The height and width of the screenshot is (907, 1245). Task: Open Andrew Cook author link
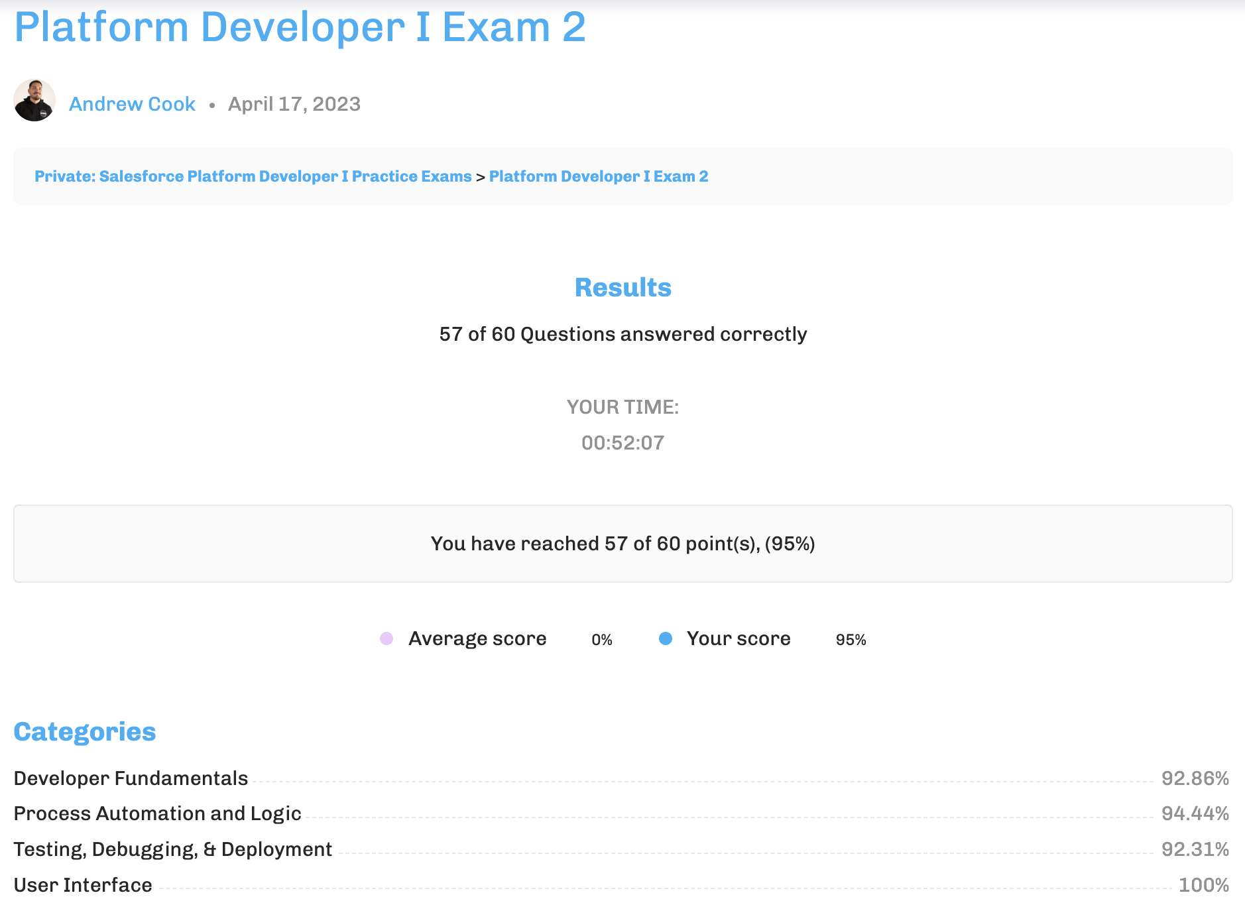point(132,104)
